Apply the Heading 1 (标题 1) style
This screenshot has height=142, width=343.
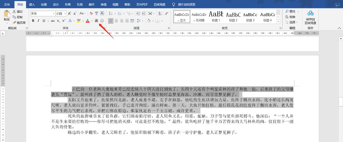pyautogui.click(x=216, y=16)
